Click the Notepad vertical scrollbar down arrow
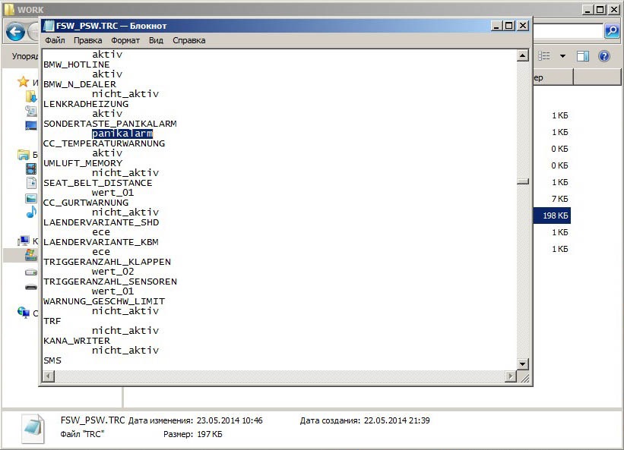Image resolution: width=624 pixels, height=450 pixels. [522, 363]
